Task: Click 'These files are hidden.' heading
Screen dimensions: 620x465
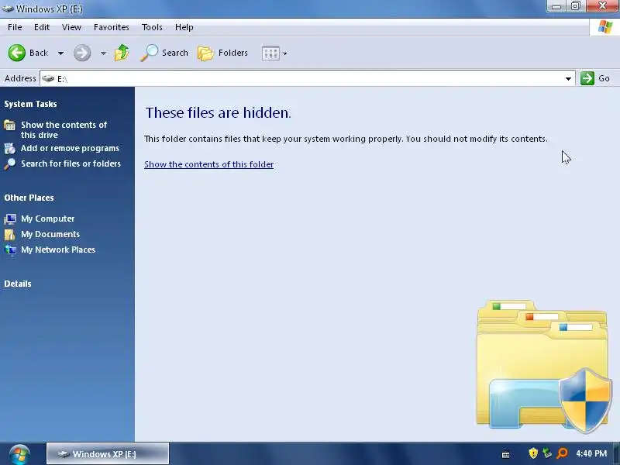Action: click(218, 112)
